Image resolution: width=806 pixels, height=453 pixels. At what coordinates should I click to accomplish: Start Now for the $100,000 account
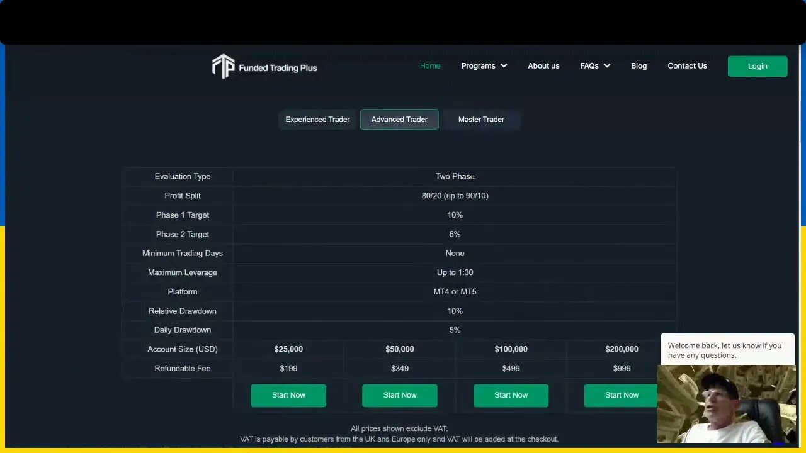pos(511,395)
